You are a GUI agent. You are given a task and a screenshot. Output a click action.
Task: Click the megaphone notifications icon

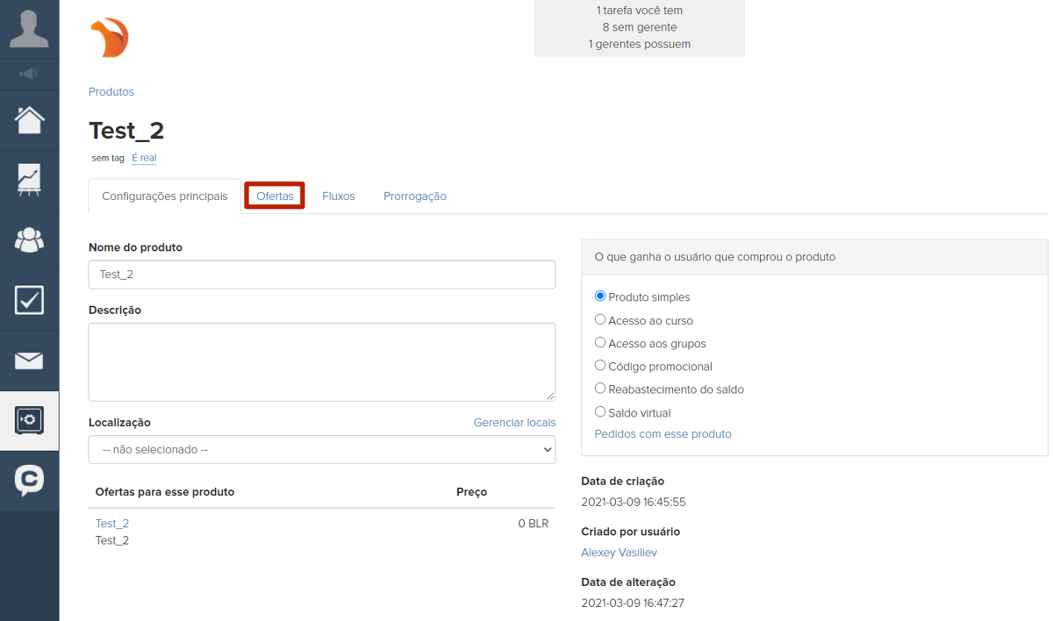click(29, 75)
